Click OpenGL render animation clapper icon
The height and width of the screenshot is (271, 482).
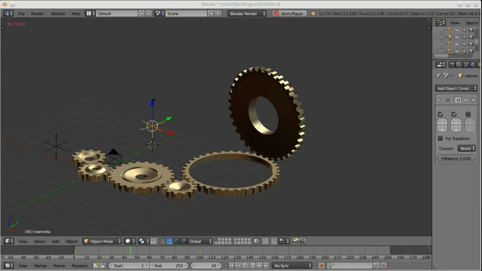coord(302,241)
